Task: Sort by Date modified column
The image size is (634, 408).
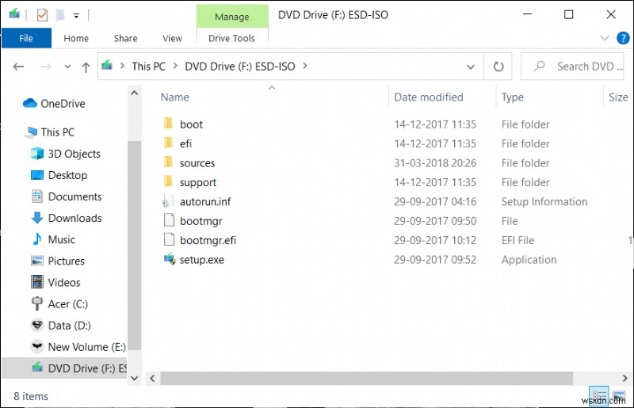Action: (x=428, y=97)
